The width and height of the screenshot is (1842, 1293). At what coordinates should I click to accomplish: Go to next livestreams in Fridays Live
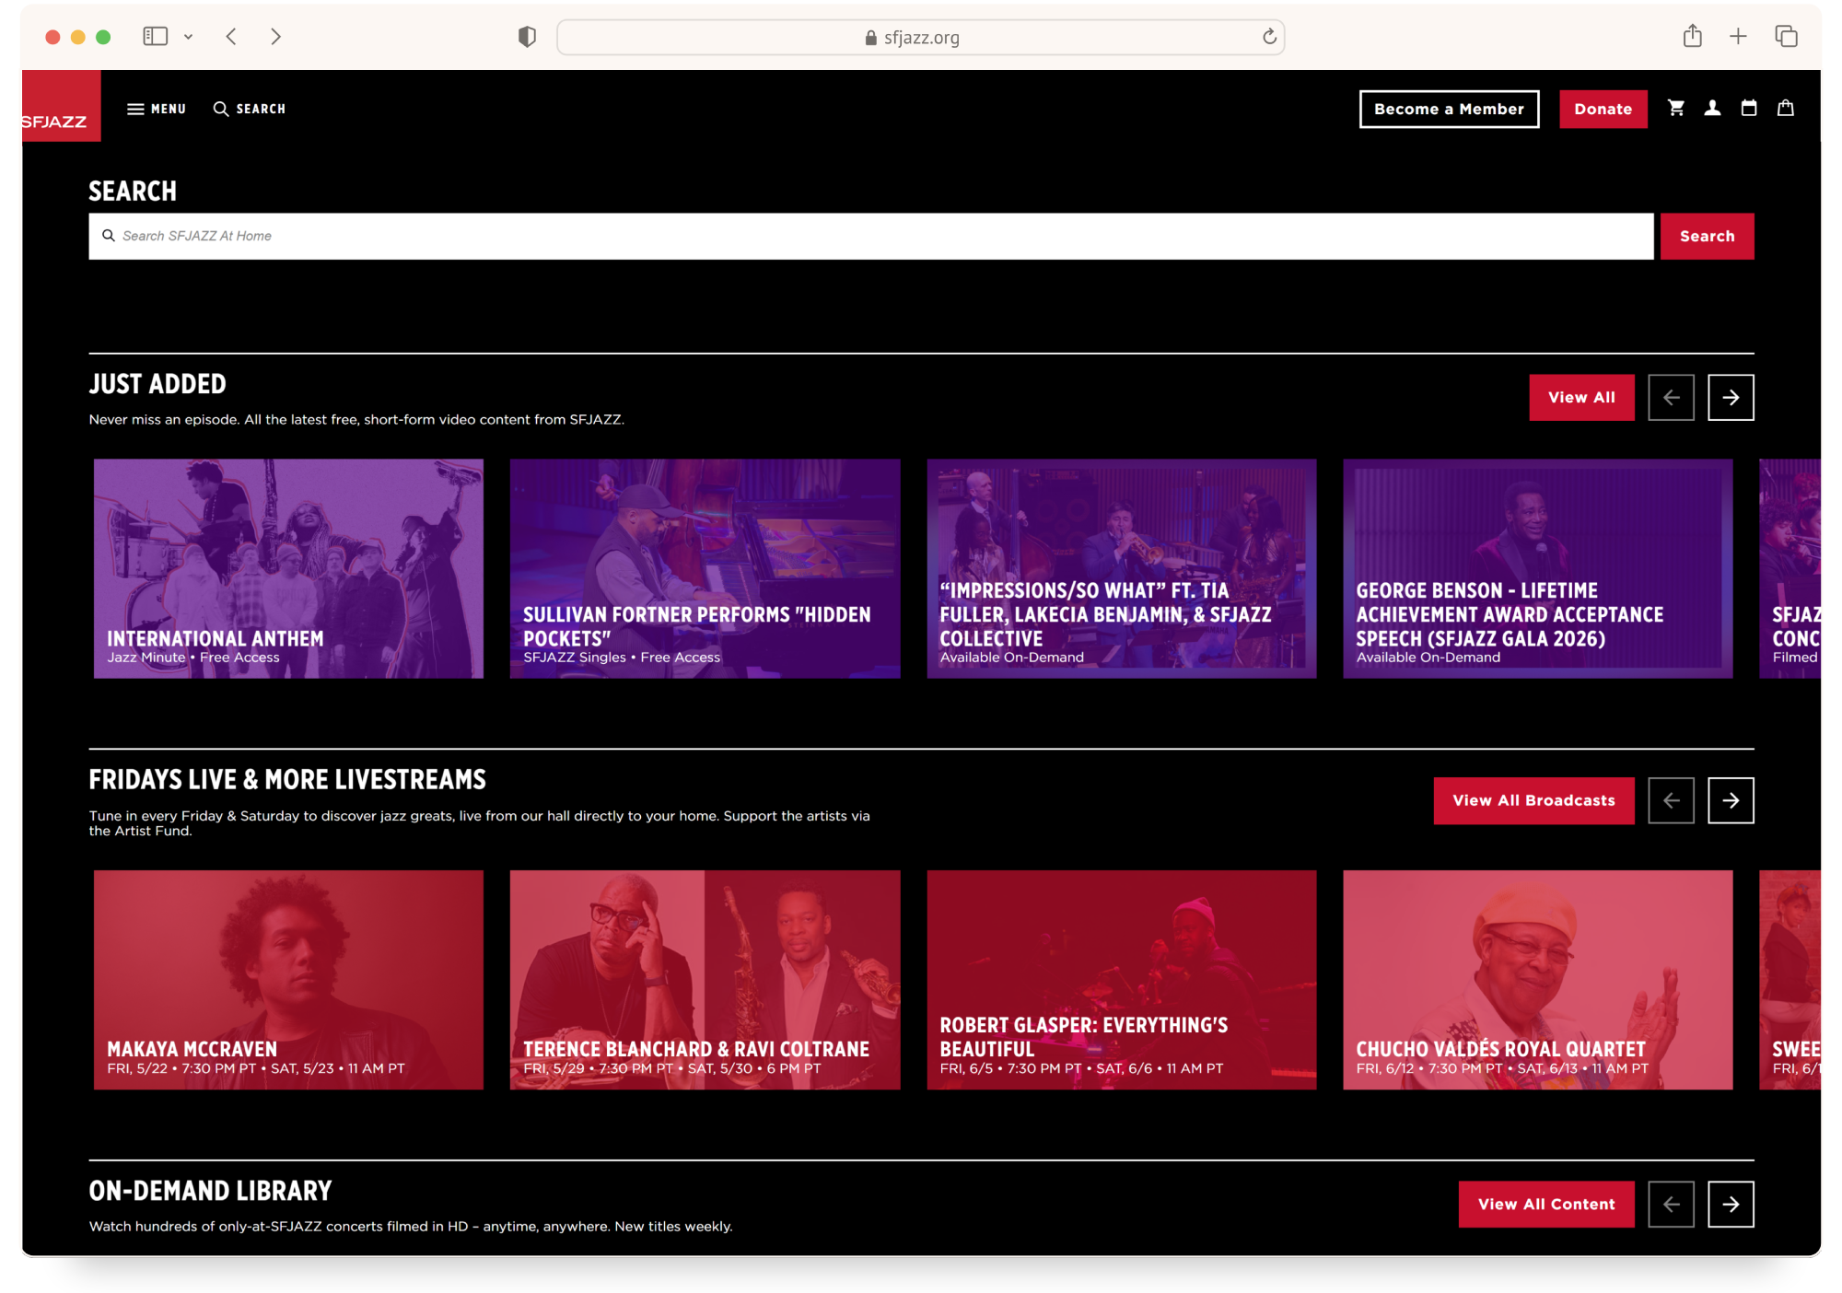pyautogui.click(x=1731, y=801)
